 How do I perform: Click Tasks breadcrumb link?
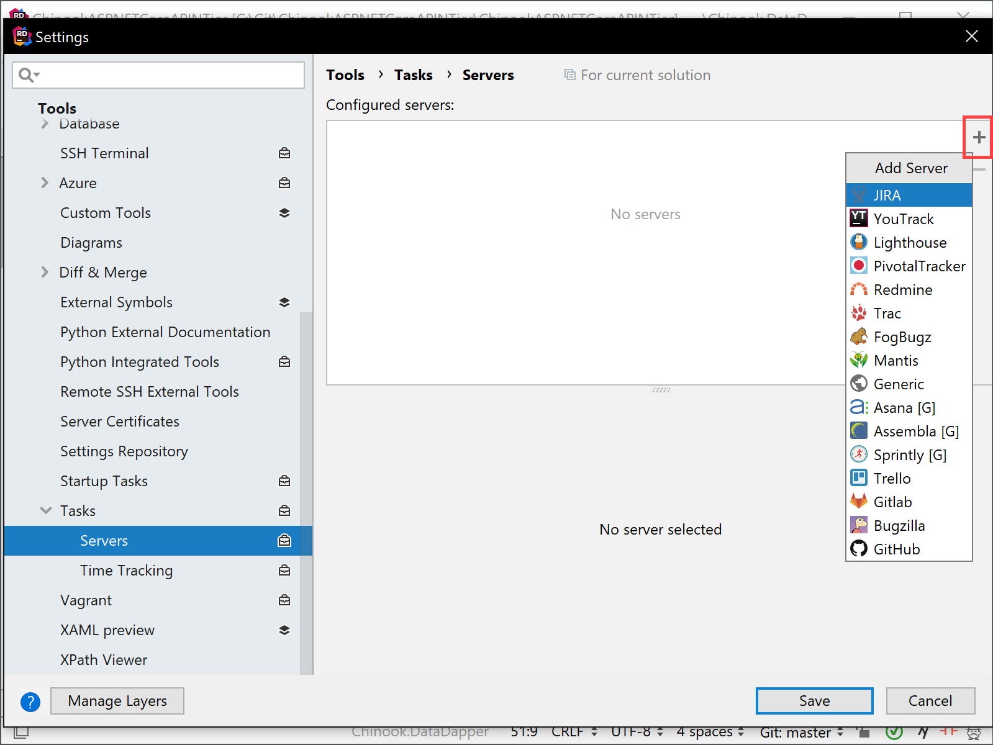pos(414,75)
